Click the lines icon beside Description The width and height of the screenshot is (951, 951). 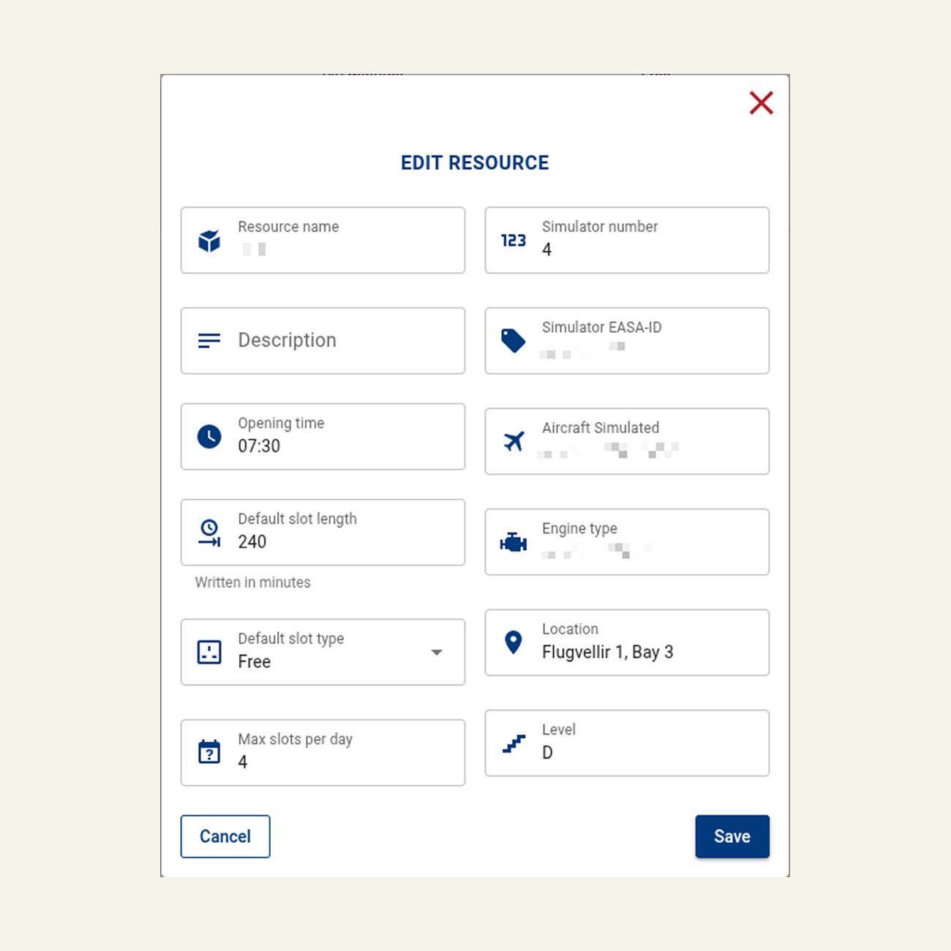209,341
